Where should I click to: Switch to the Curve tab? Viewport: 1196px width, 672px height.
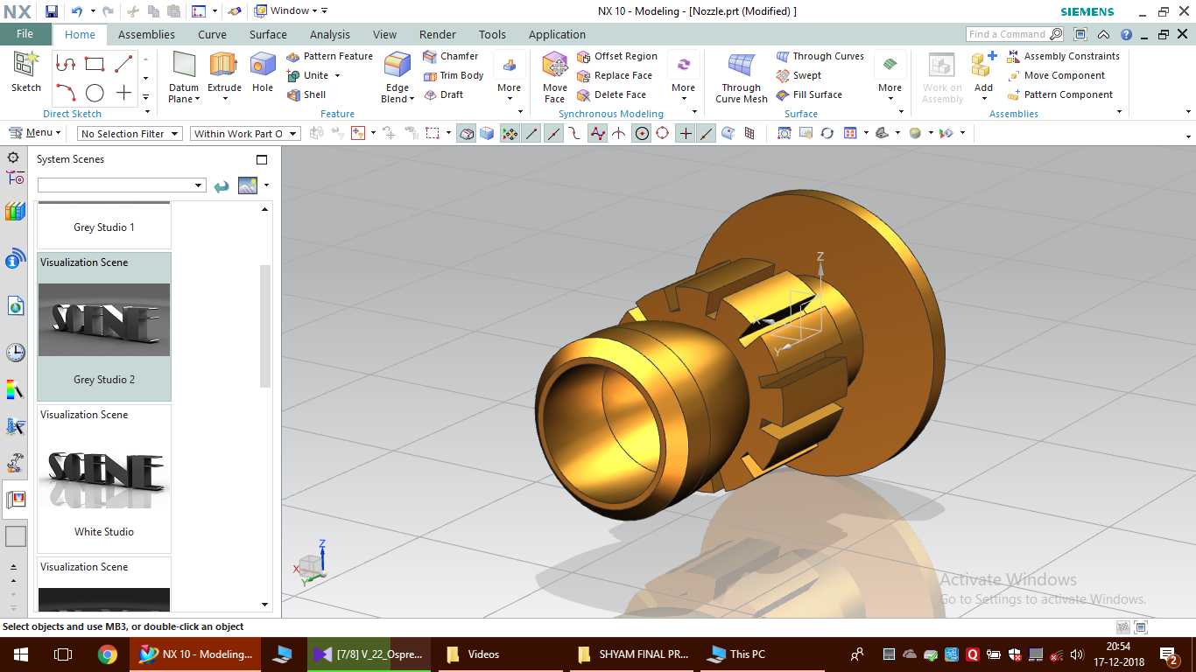212,35
